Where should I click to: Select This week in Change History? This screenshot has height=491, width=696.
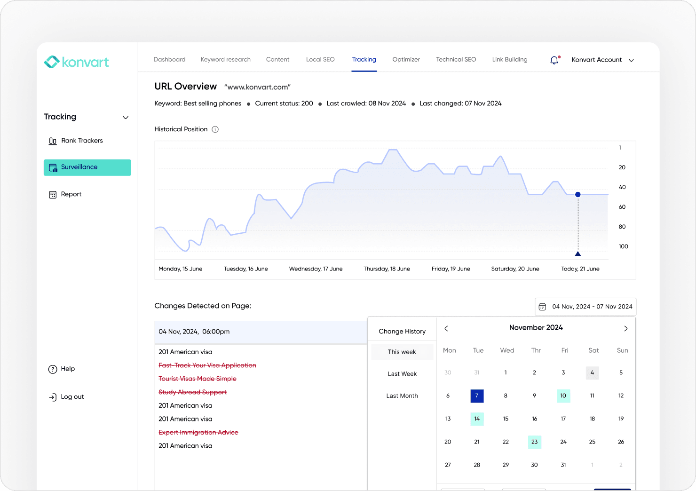[x=402, y=352]
